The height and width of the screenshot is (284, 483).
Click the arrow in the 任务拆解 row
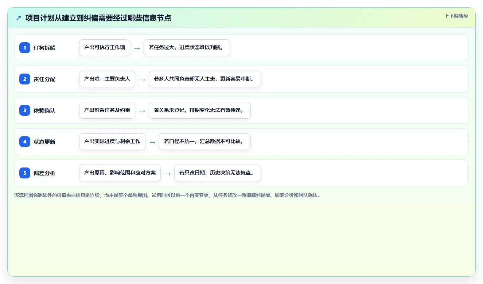point(137,48)
